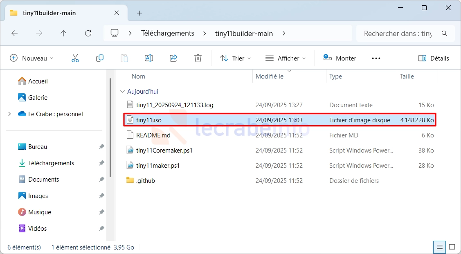This screenshot has width=461, height=254.
Task: Select tiny11_20250924_121133.log file name
Action: (175, 105)
